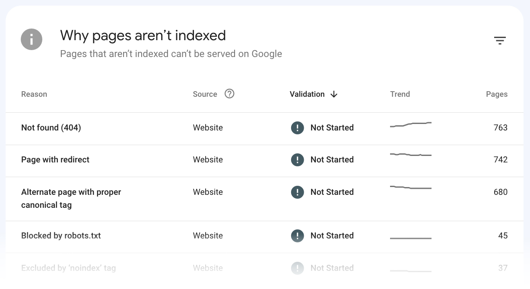Click the Source column header

point(205,94)
